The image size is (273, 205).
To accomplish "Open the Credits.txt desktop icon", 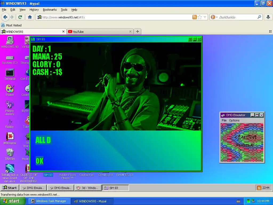I will (x=106, y=175).
